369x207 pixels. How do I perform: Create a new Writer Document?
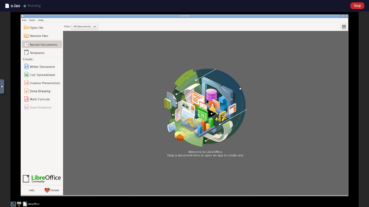click(42, 67)
